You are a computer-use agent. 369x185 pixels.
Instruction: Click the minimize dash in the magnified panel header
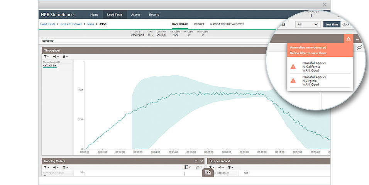point(357,39)
